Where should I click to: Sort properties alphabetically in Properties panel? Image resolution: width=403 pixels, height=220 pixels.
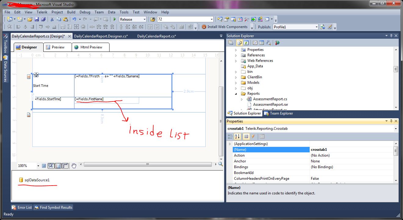coord(238,136)
